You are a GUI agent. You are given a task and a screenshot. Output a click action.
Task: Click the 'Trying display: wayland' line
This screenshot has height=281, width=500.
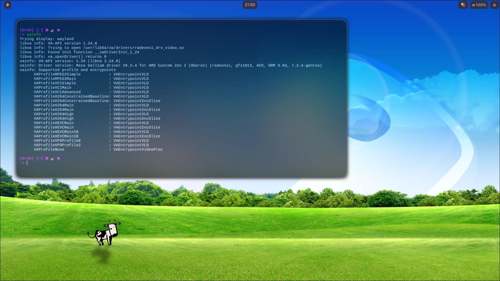coord(47,39)
